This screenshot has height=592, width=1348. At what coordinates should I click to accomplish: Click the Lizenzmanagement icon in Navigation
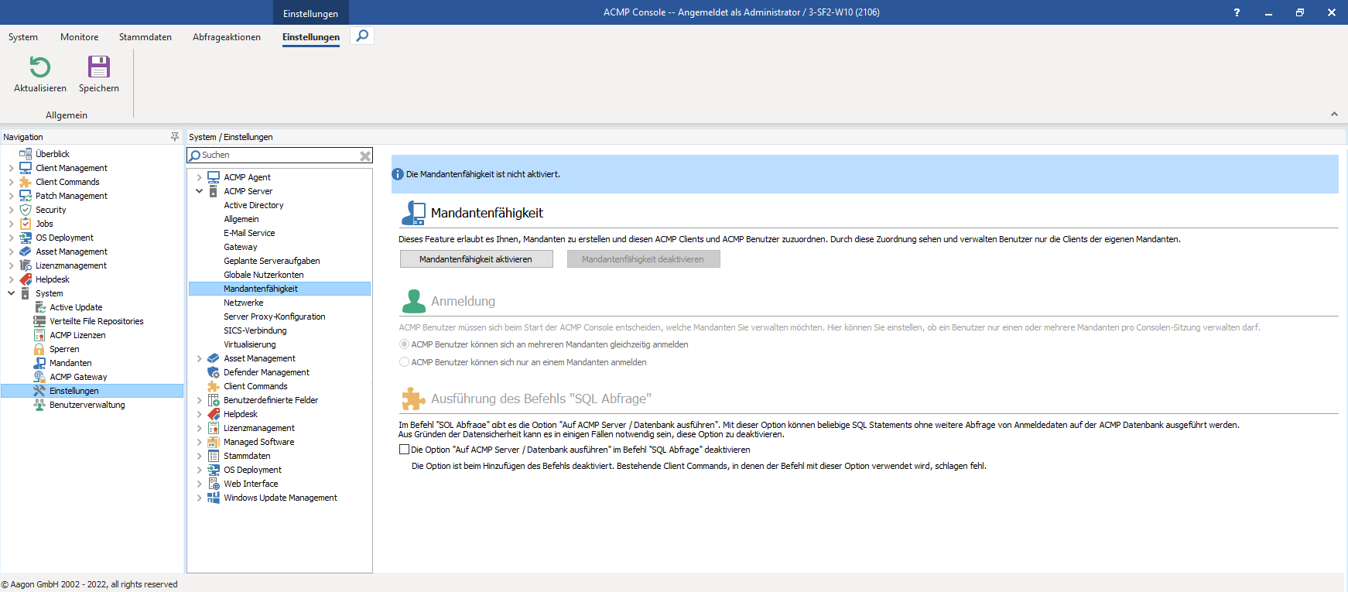[26, 265]
